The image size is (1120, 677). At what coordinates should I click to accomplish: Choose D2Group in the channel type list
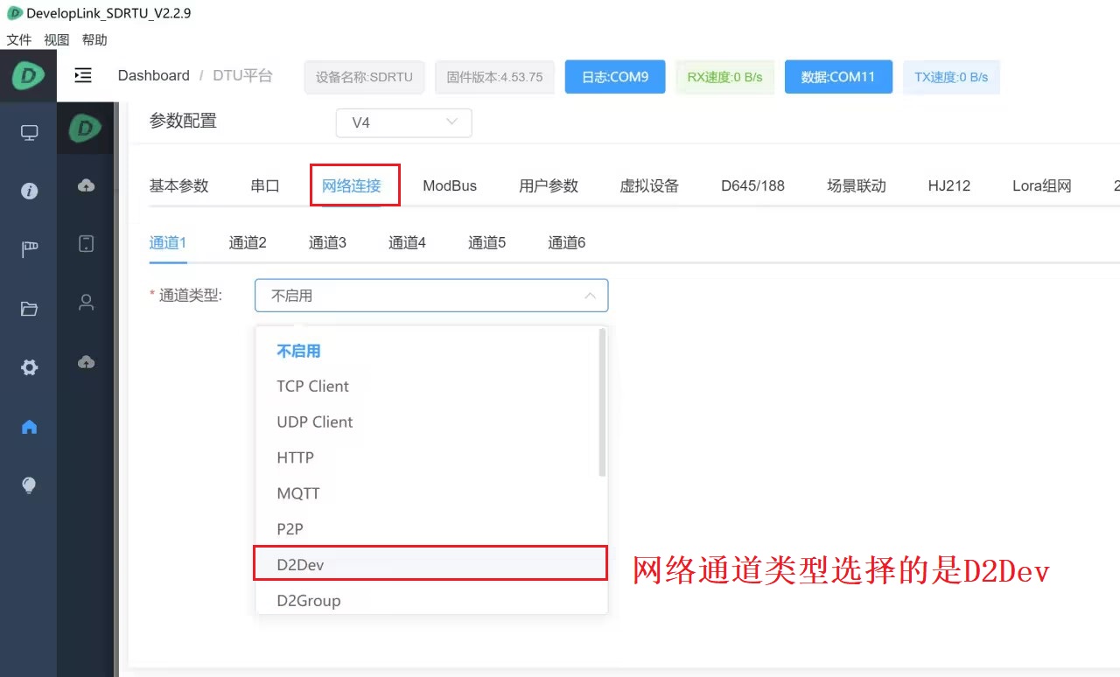(x=427, y=601)
